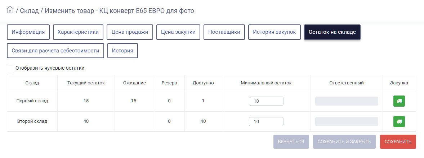Viewport: 424px width, 158px height.
Task: Click Сохранить и закрыть button
Action: pyautogui.click(x=344, y=141)
